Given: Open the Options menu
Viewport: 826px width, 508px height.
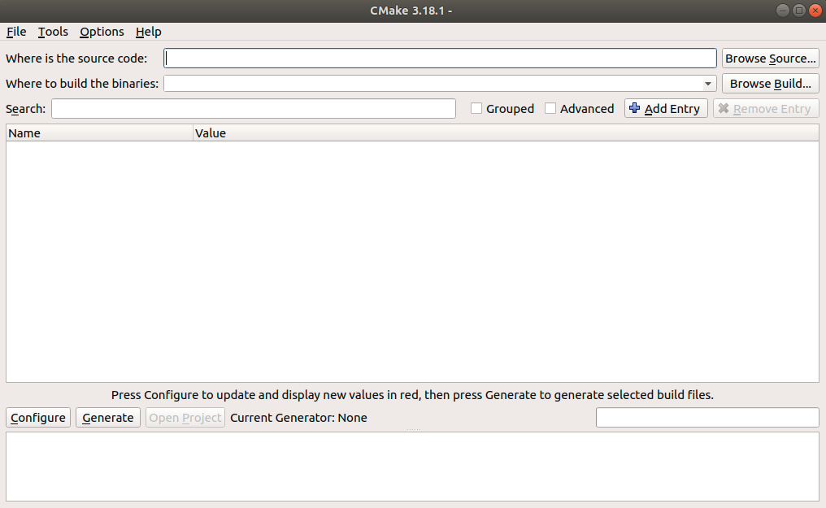Looking at the screenshot, I should point(102,32).
